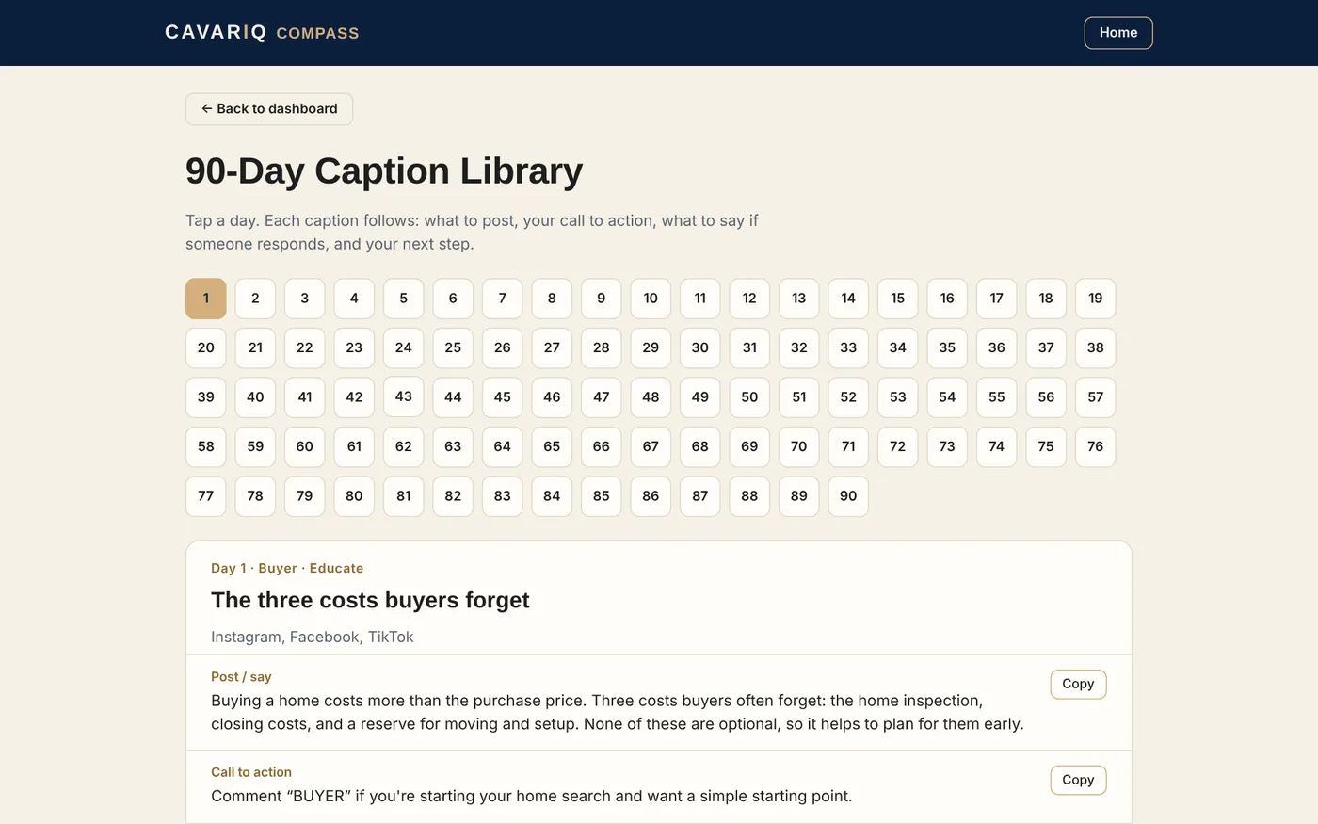This screenshot has height=824, width=1318.
Task: Click the heading 'The three costs buyers forget'
Action: coord(370,601)
